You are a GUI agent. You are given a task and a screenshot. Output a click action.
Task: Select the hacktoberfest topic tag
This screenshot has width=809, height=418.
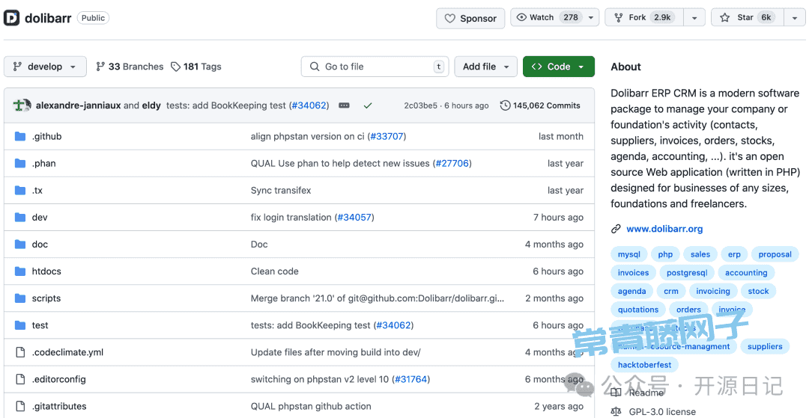(x=644, y=365)
